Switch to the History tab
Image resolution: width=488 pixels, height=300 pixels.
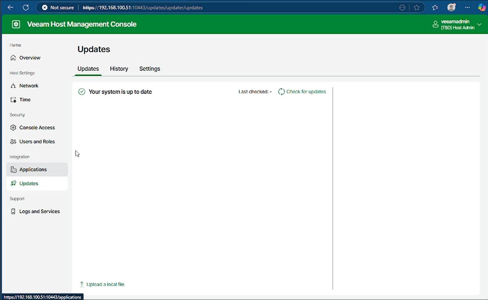click(119, 69)
